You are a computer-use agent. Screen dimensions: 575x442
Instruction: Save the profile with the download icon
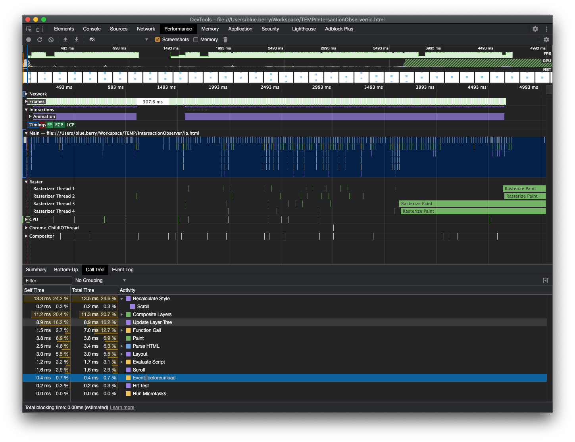point(77,40)
